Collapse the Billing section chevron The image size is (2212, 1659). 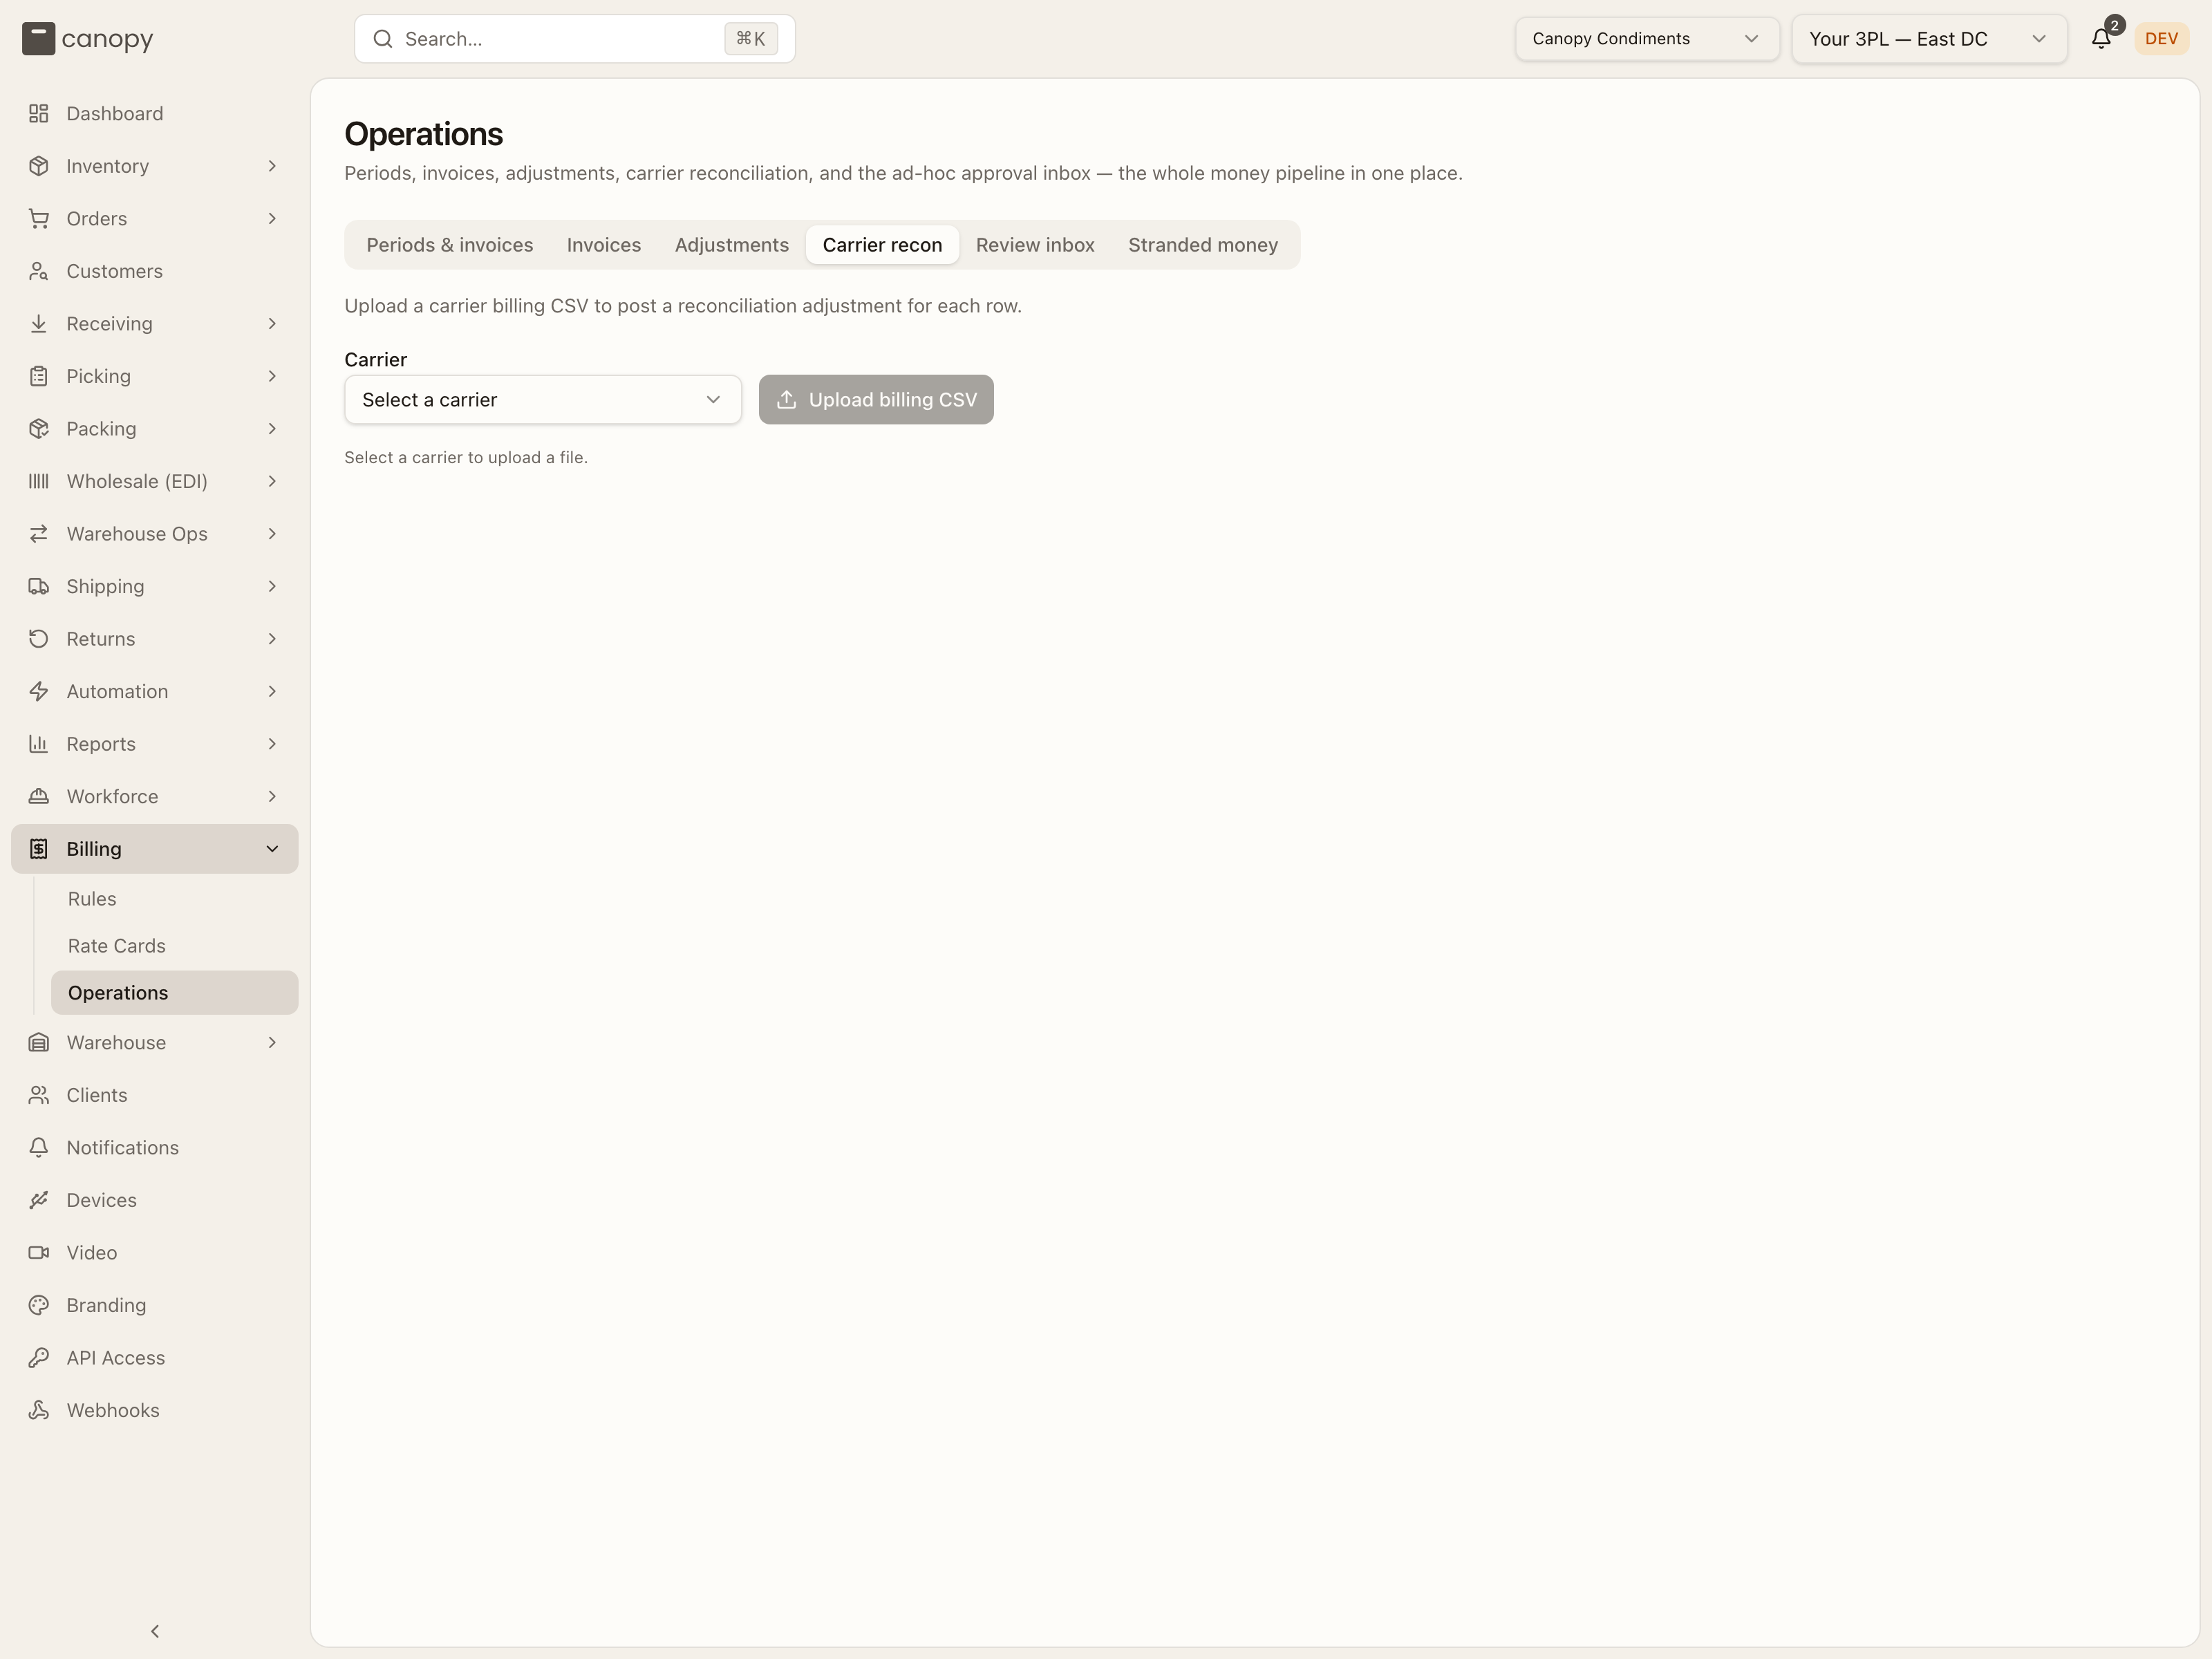click(272, 849)
